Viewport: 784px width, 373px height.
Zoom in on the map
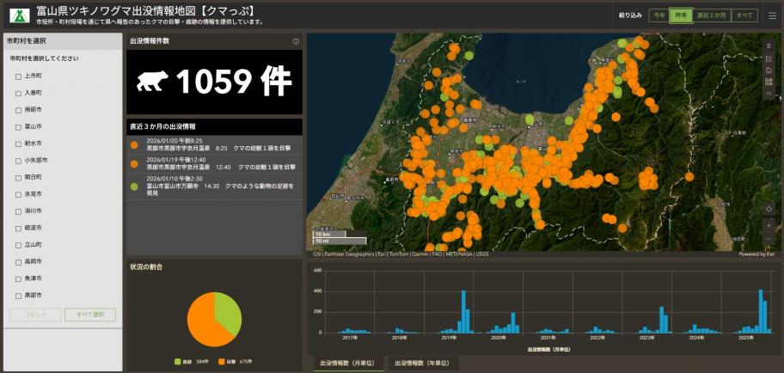pos(769,224)
